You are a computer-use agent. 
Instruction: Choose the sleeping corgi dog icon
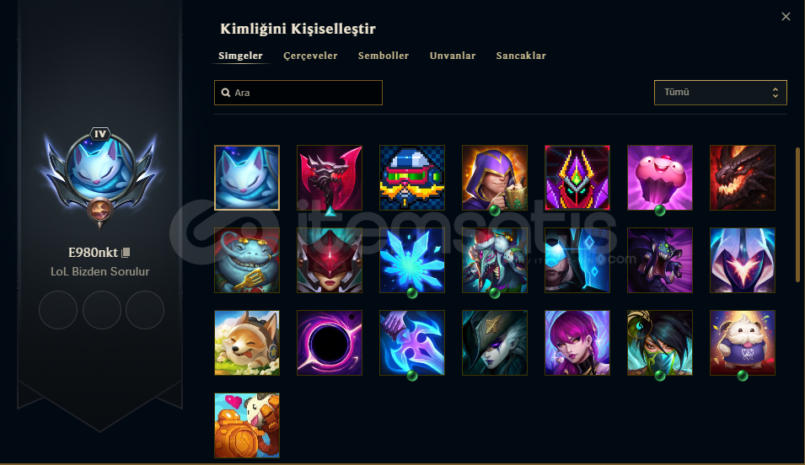tap(247, 343)
